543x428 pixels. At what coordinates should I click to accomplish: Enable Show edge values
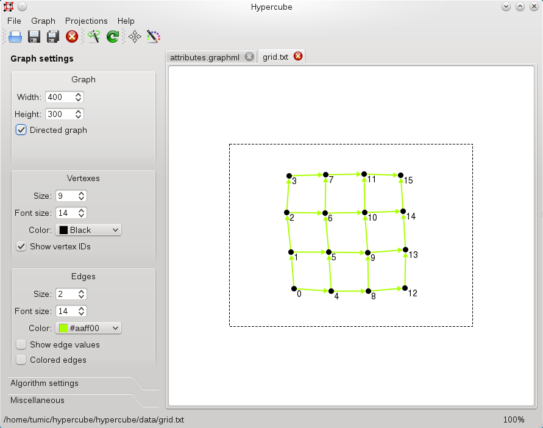tap(21, 344)
